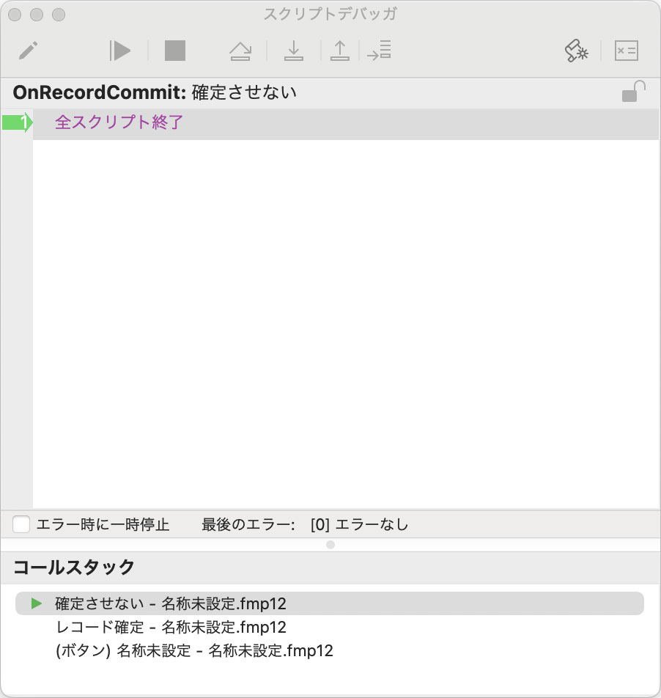Click the unlocked padlock icon
Image resolution: width=661 pixels, height=698 pixels.
633,91
